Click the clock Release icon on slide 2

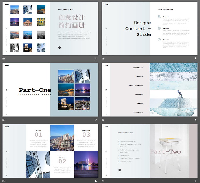coord(159,40)
